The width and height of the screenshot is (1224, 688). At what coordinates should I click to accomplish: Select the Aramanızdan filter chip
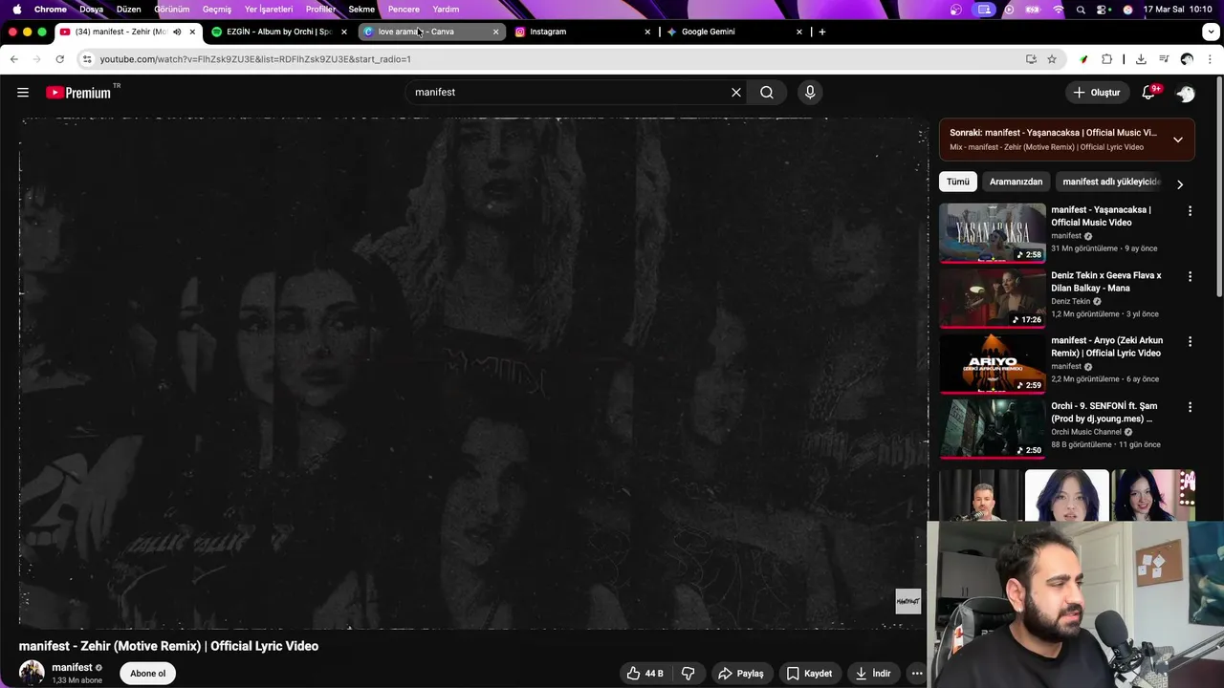coord(1016,182)
